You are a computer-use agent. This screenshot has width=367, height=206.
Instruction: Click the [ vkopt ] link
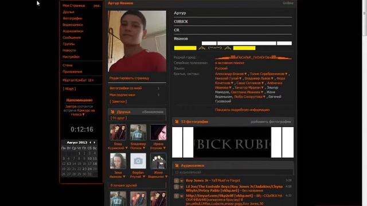[x=69, y=89]
